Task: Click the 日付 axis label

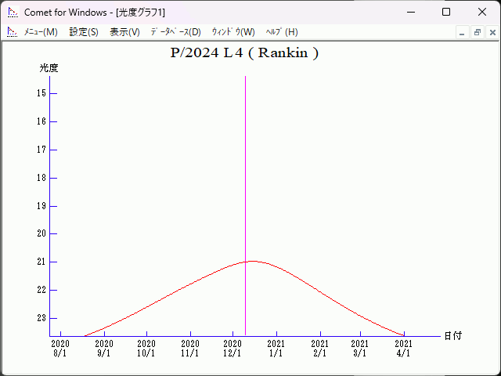Action: [x=453, y=336]
